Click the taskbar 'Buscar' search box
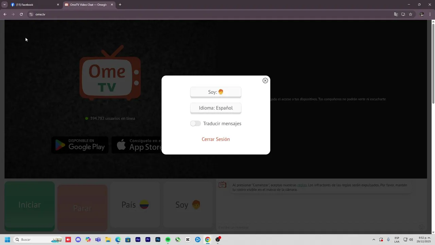This screenshot has width=435, height=245. pos(38,240)
